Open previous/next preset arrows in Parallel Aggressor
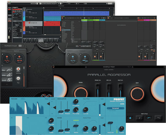 (x=129, y=67)
